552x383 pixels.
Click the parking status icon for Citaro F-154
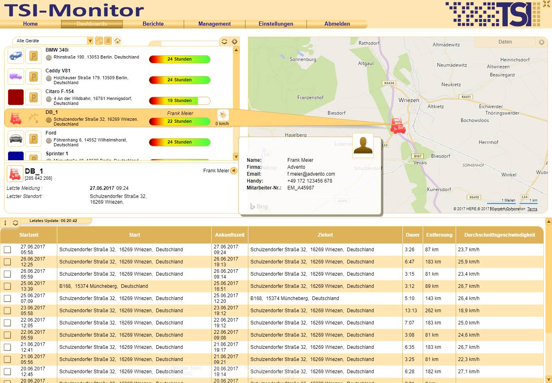coord(33,97)
